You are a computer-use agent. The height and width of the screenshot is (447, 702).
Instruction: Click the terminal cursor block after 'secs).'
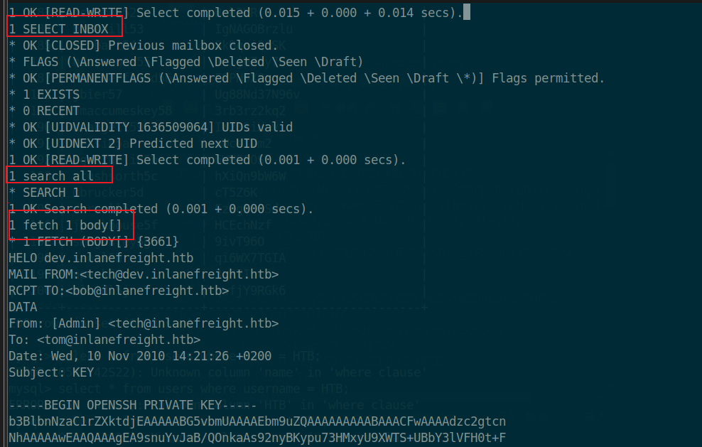pos(467,12)
